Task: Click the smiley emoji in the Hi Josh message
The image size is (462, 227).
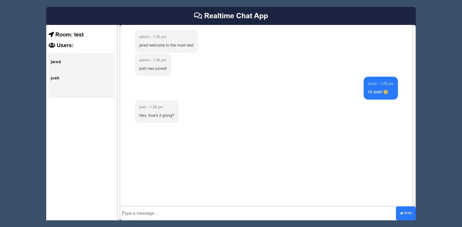Action: pyautogui.click(x=385, y=92)
